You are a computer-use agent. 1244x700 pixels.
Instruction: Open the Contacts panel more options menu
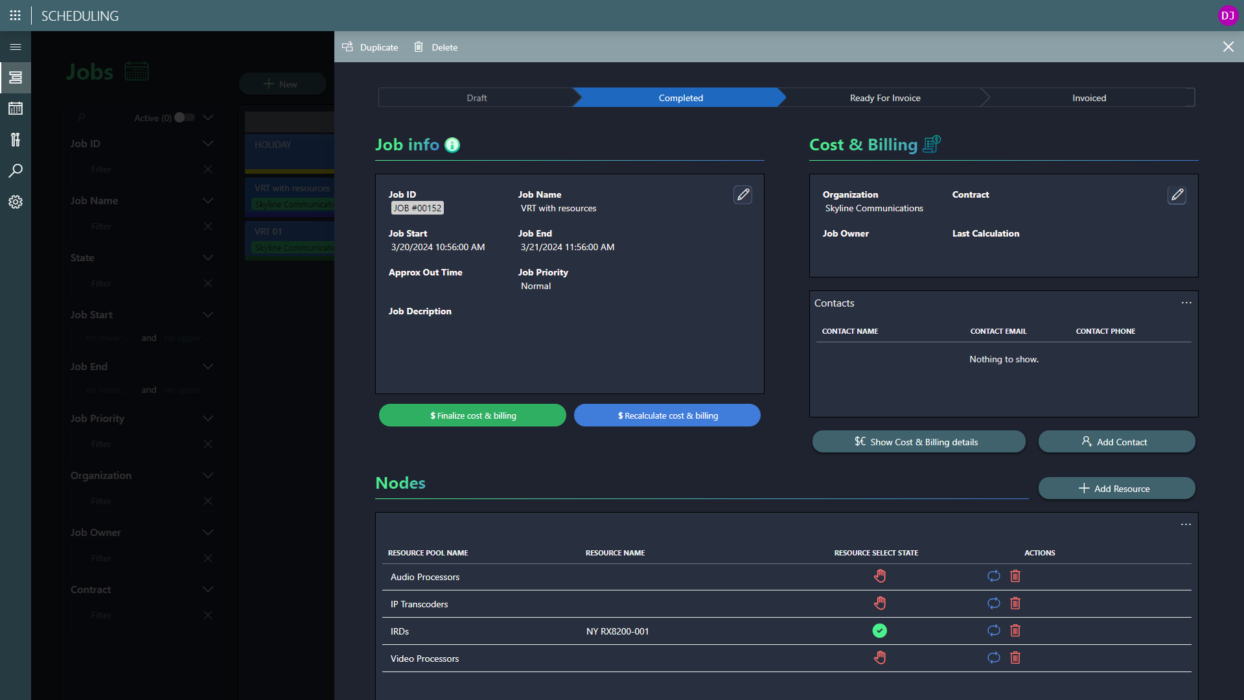tap(1186, 303)
